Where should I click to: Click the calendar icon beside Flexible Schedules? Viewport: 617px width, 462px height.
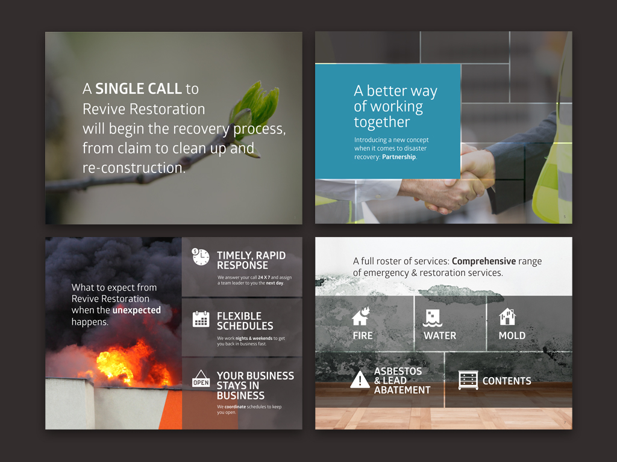click(x=201, y=319)
